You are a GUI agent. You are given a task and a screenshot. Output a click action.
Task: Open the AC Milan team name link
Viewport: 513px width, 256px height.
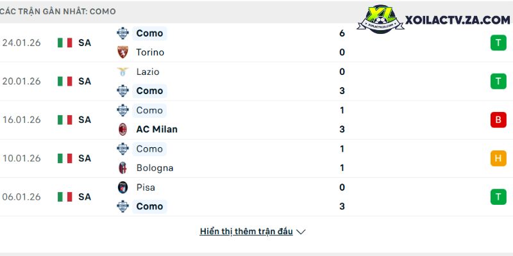pos(156,129)
